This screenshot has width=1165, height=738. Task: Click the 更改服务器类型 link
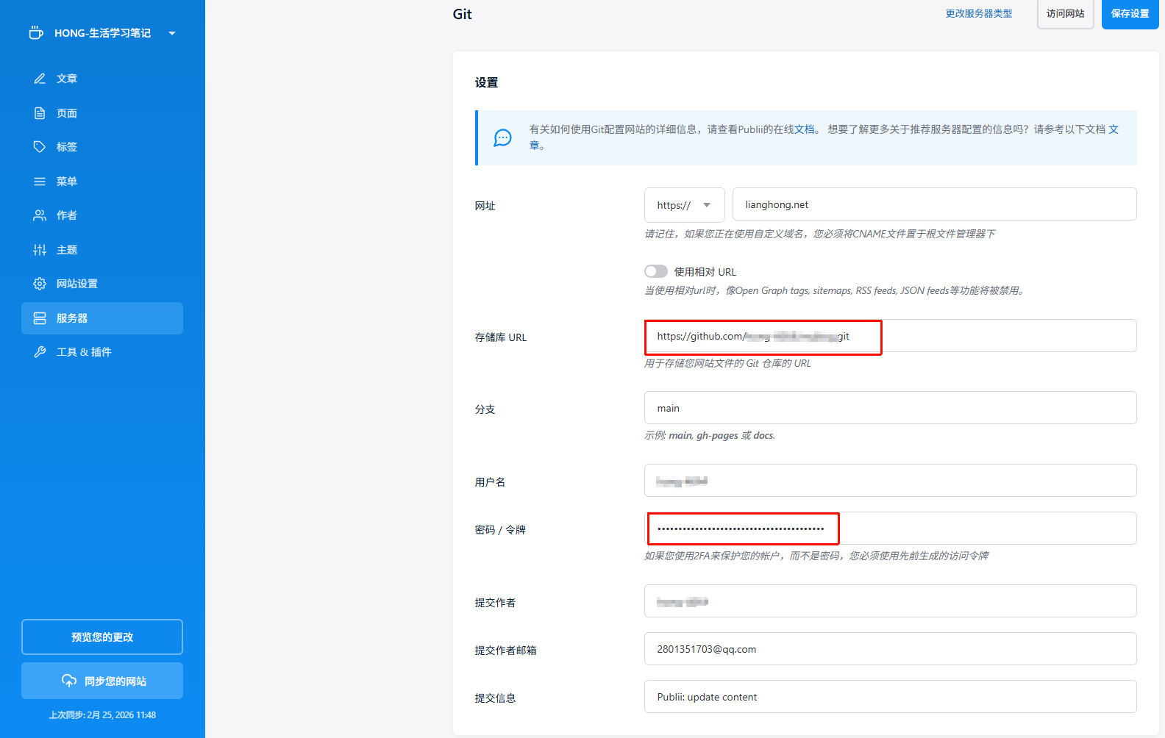(978, 14)
